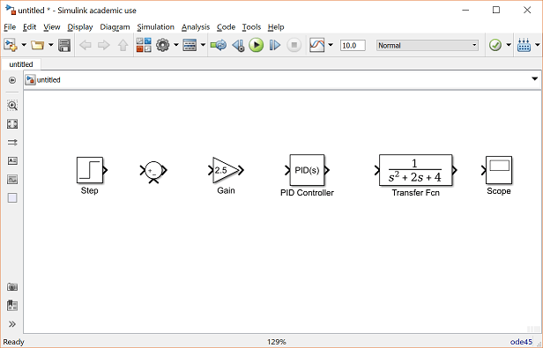Image resolution: width=543 pixels, height=348 pixels.
Task: Click the Back navigation arrow
Action: 86,45
